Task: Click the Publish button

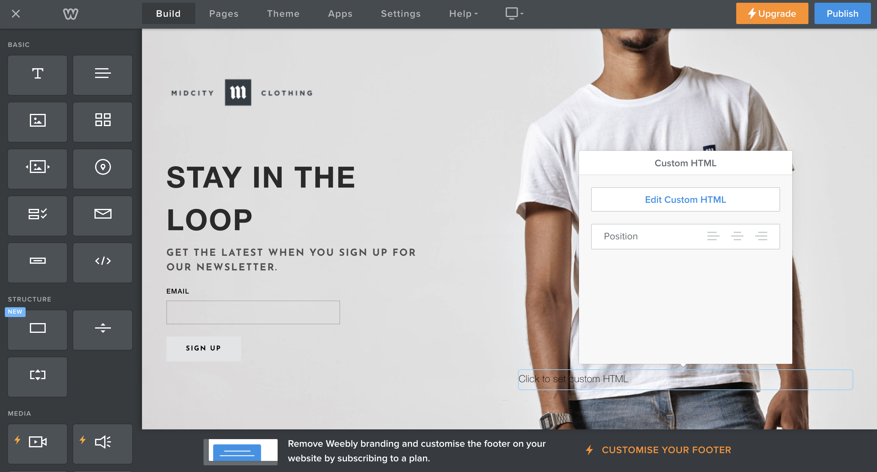Action: click(842, 14)
